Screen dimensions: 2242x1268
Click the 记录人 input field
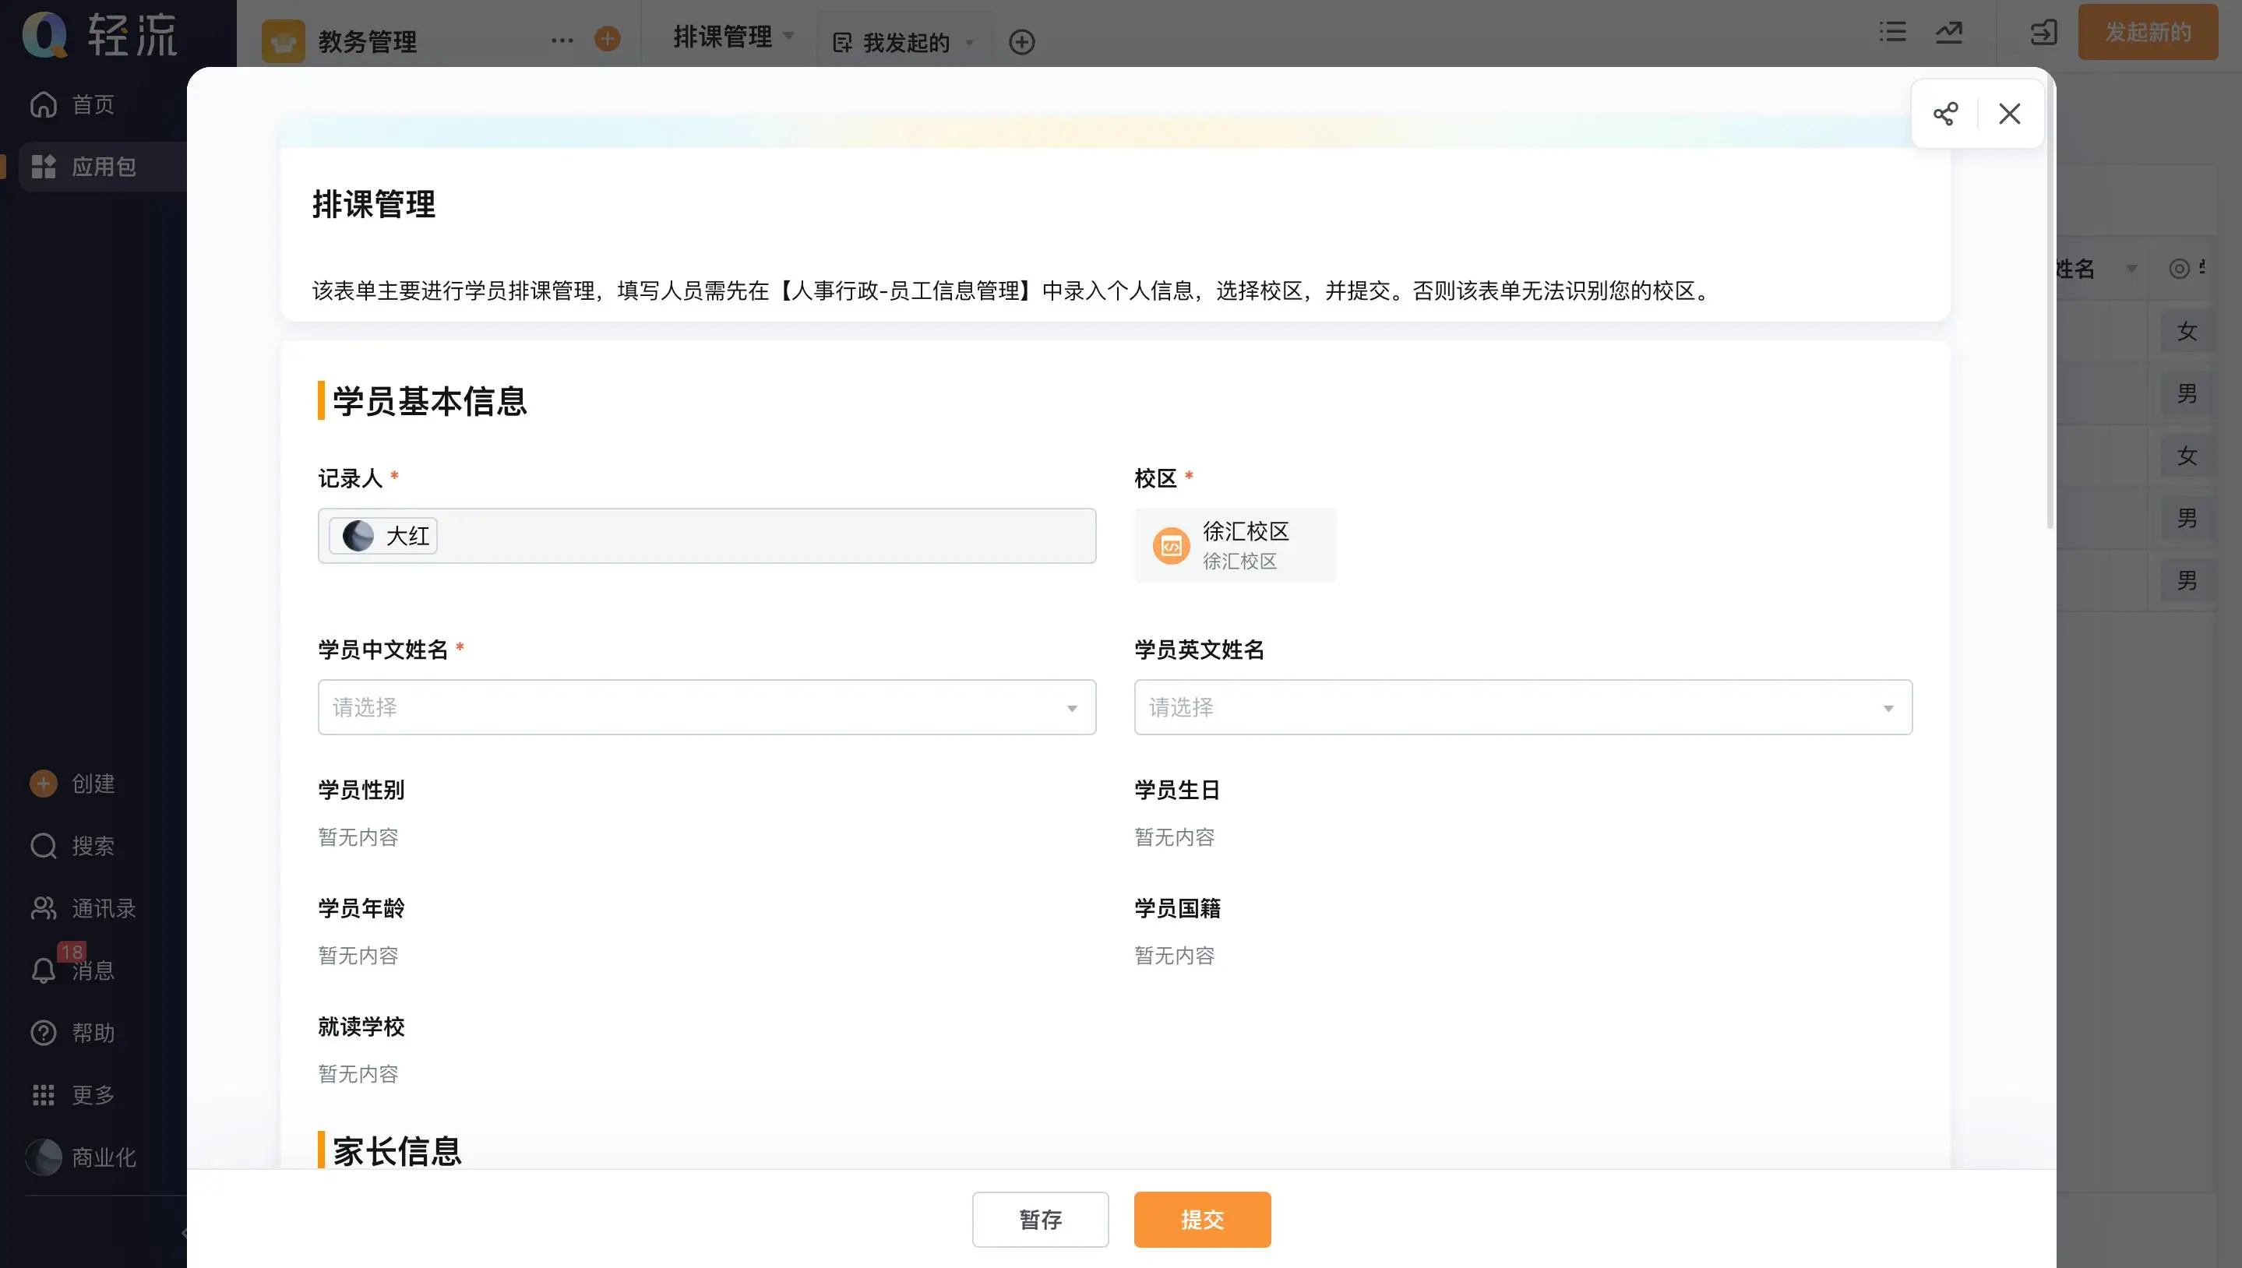pos(707,536)
